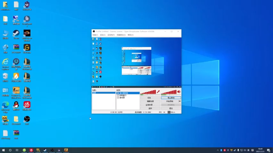Screen dimensions: 273x153
Task: Click the 设定... button in OBS
Action: coord(150,98)
